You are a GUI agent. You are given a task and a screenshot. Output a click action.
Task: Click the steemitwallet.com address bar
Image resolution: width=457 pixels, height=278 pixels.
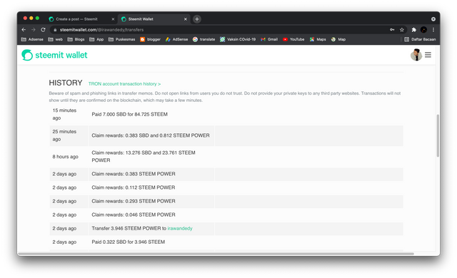click(221, 30)
